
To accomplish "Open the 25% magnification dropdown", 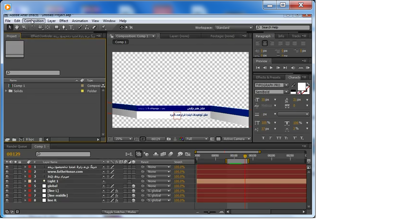I will [123, 139].
